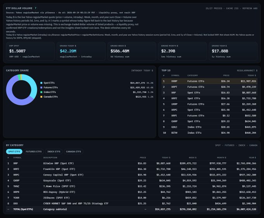This screenshot has width=264, height=218.
Task: Select the XXRP row in Top 10
Action: (209, 81)
